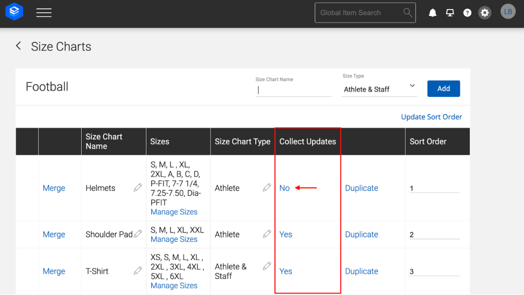
Task: Open Manage Sizes for Shoulder Pad
Action: pyautogui.click(x=174, y=239)
